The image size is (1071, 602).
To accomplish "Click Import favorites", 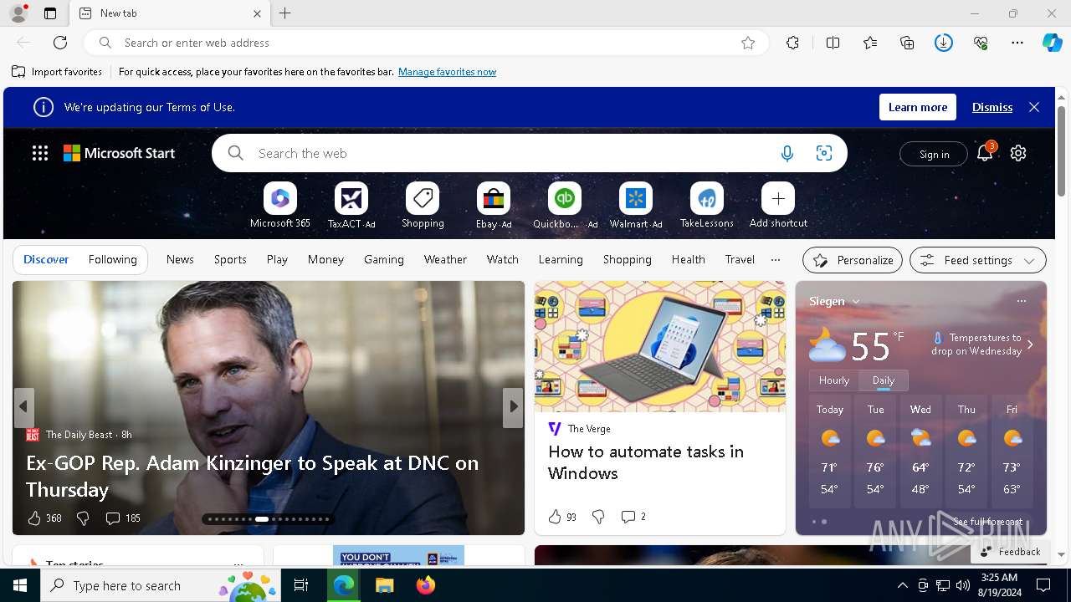I will point(57,72).
